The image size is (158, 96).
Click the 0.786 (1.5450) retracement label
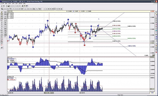point(116,25)
